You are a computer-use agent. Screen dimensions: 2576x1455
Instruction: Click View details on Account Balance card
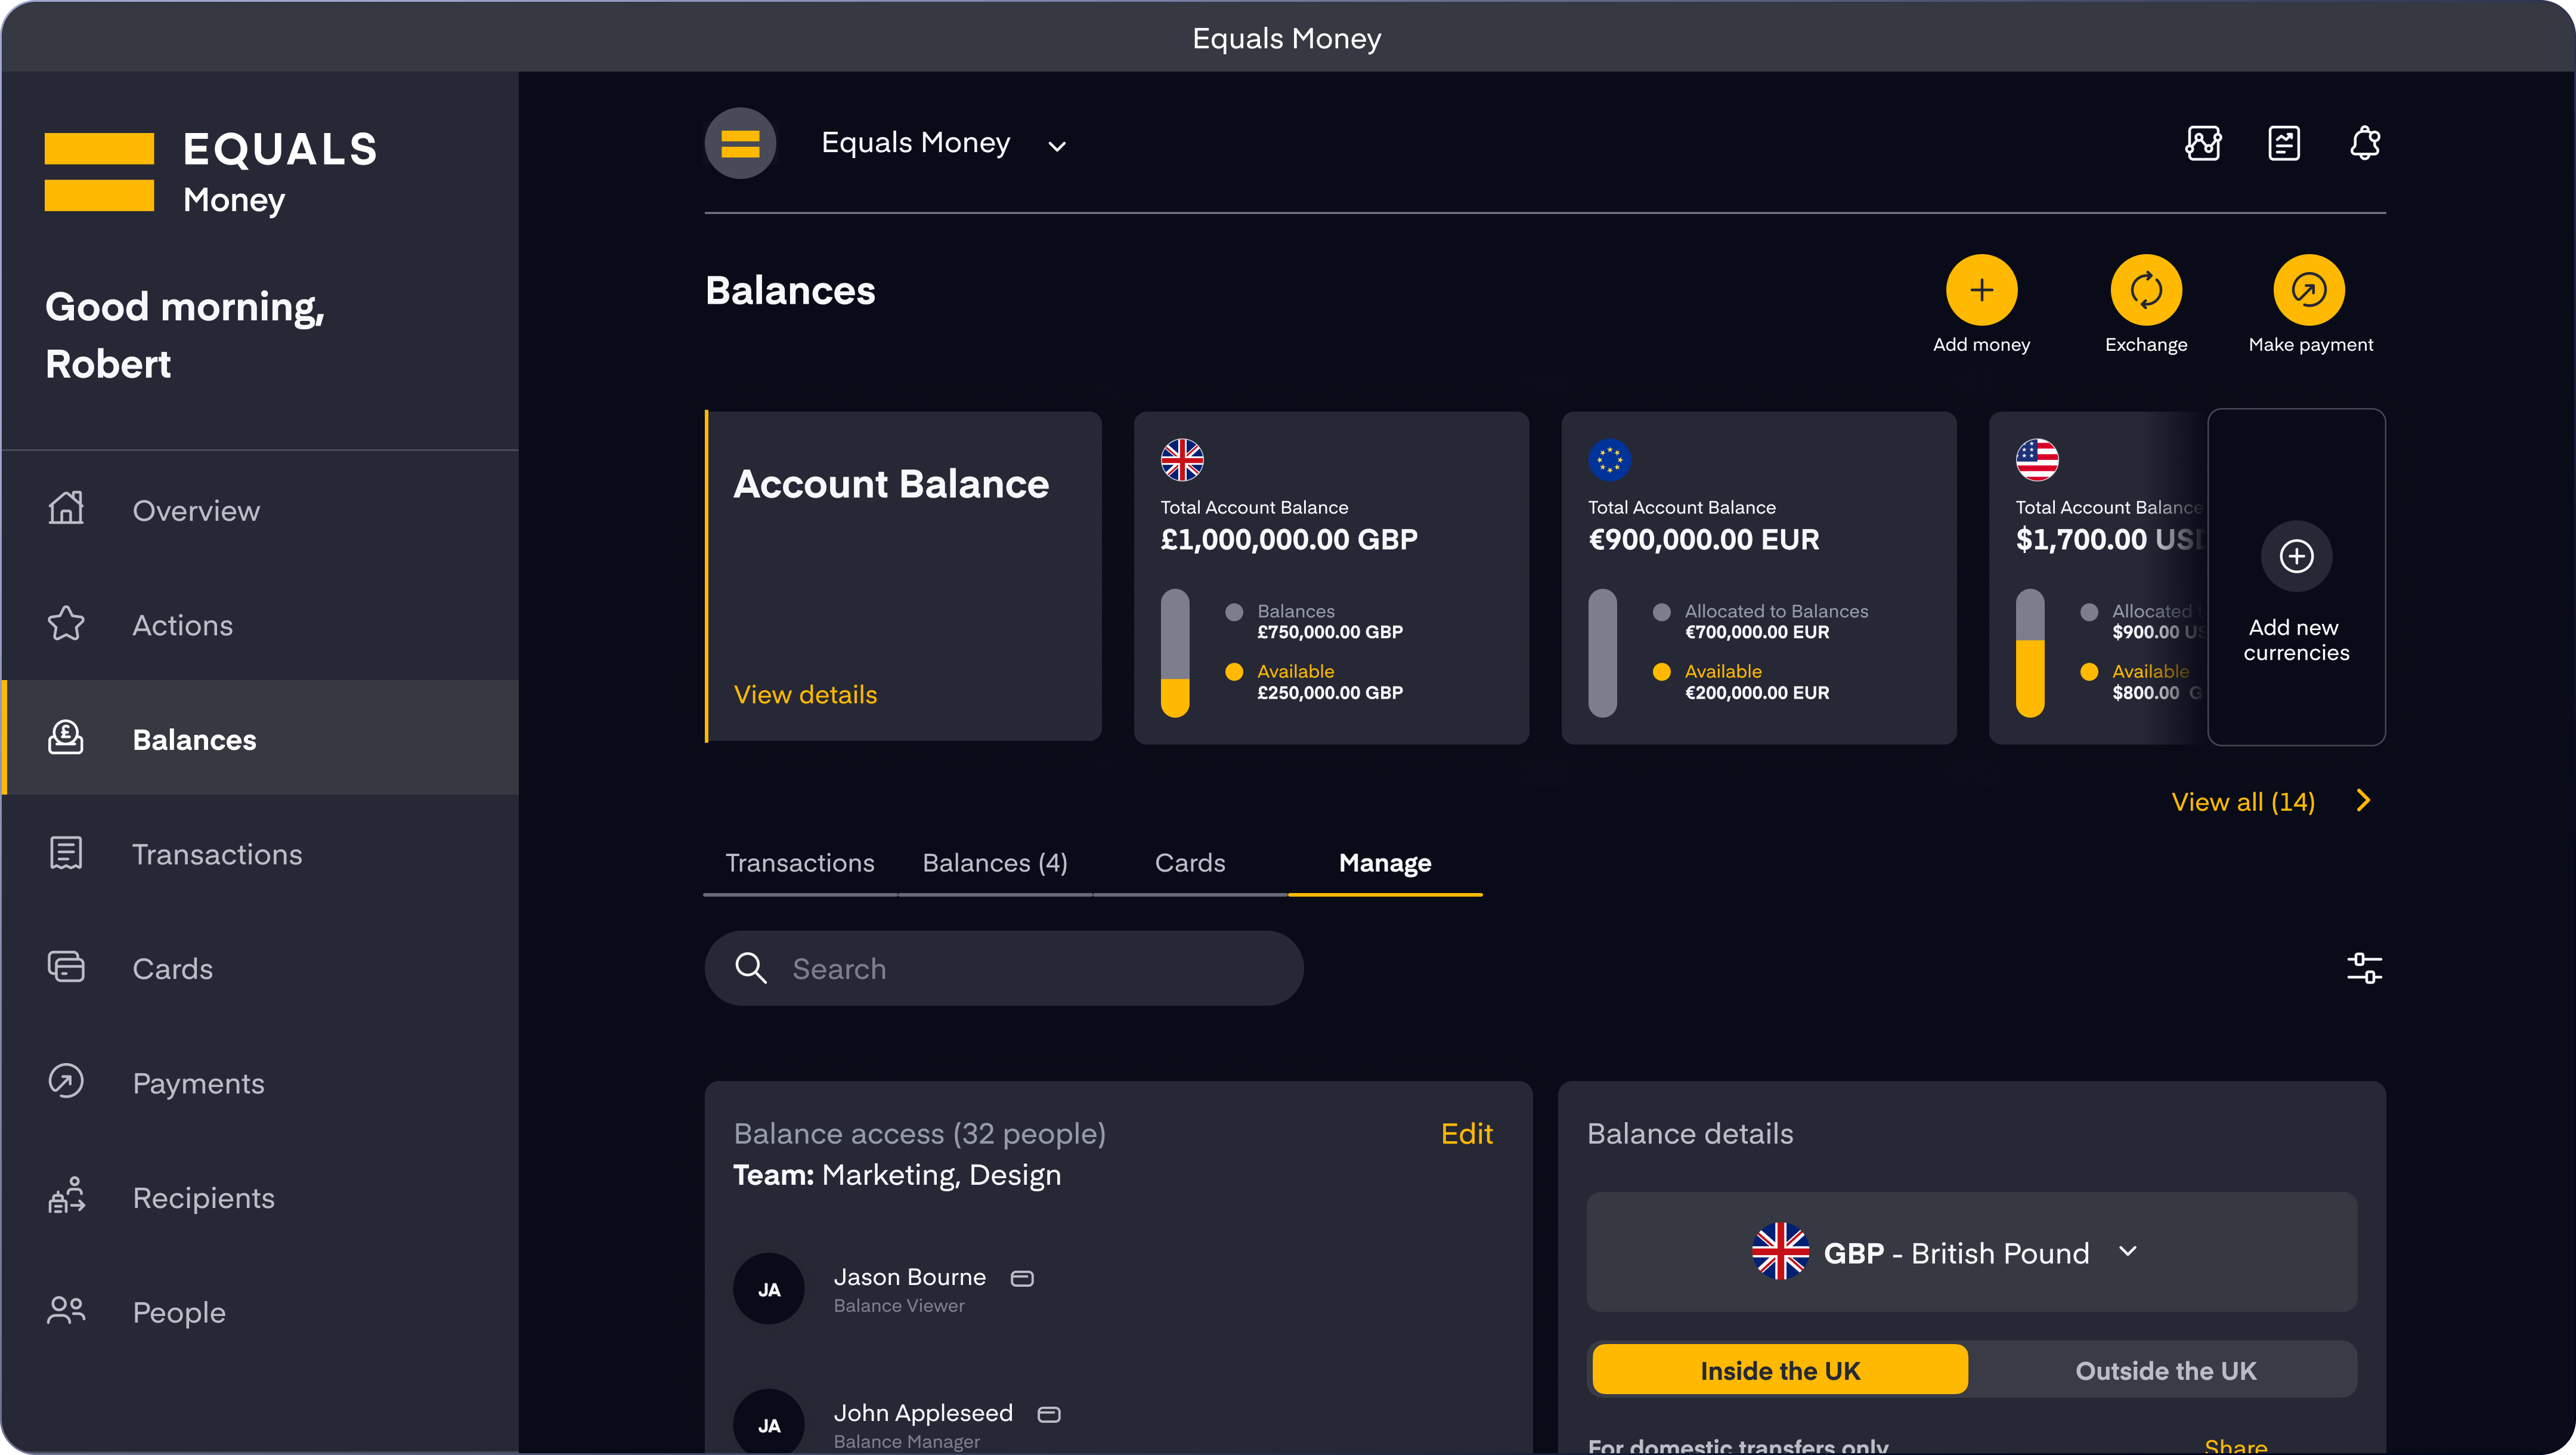[x=805, y=694]
